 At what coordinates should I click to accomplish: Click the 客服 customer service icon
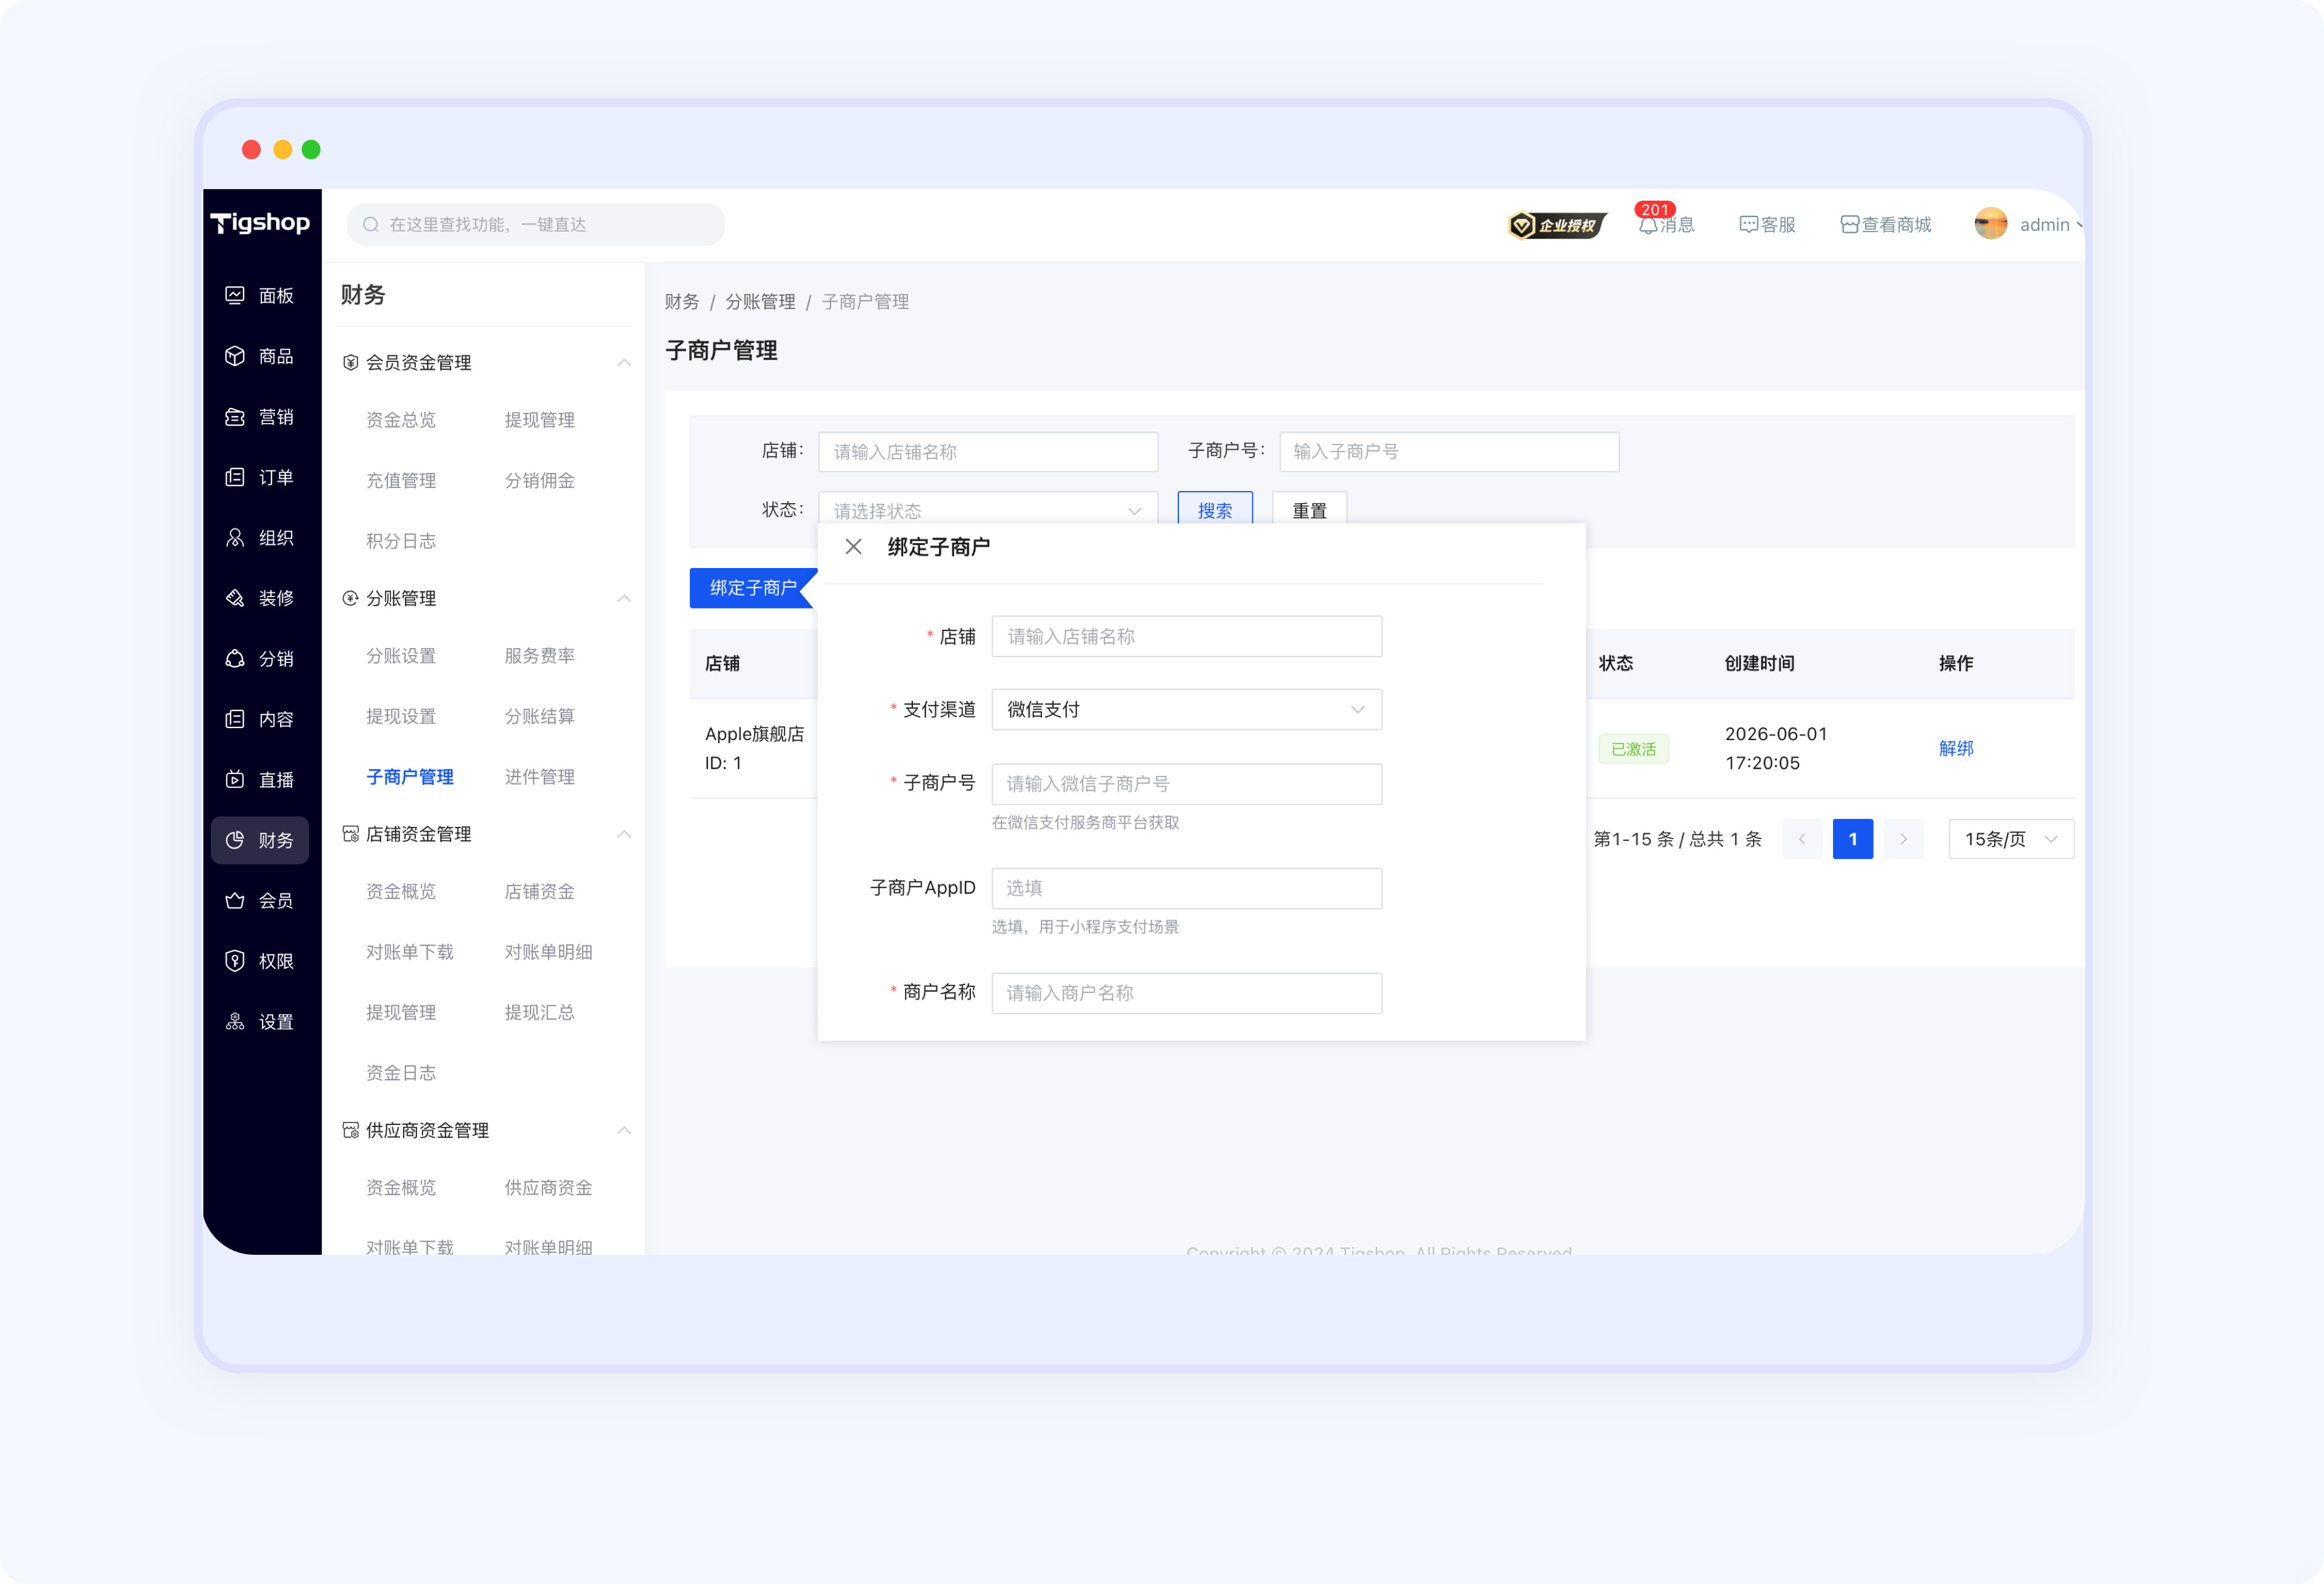[1749, 225]
